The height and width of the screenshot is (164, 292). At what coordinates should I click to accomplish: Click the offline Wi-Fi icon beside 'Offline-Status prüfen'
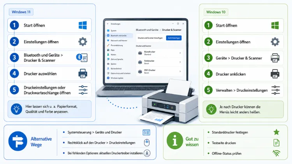pyautogui.click(x=276, y=153)
